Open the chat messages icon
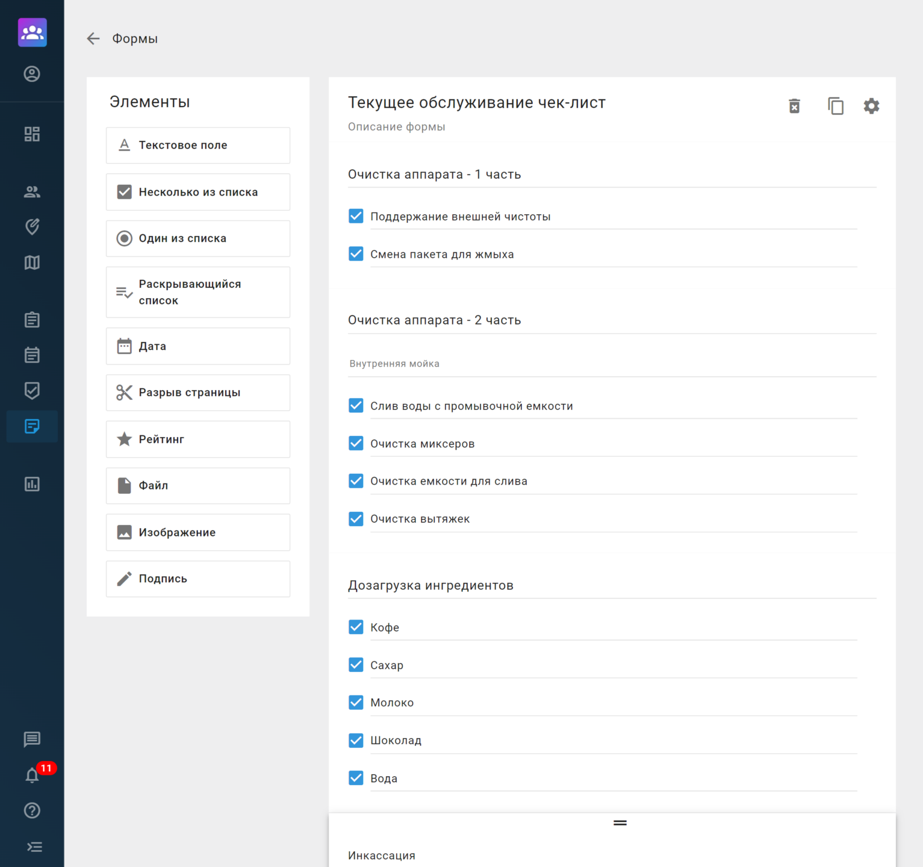 pyautogui.click(x=32, y=739)
